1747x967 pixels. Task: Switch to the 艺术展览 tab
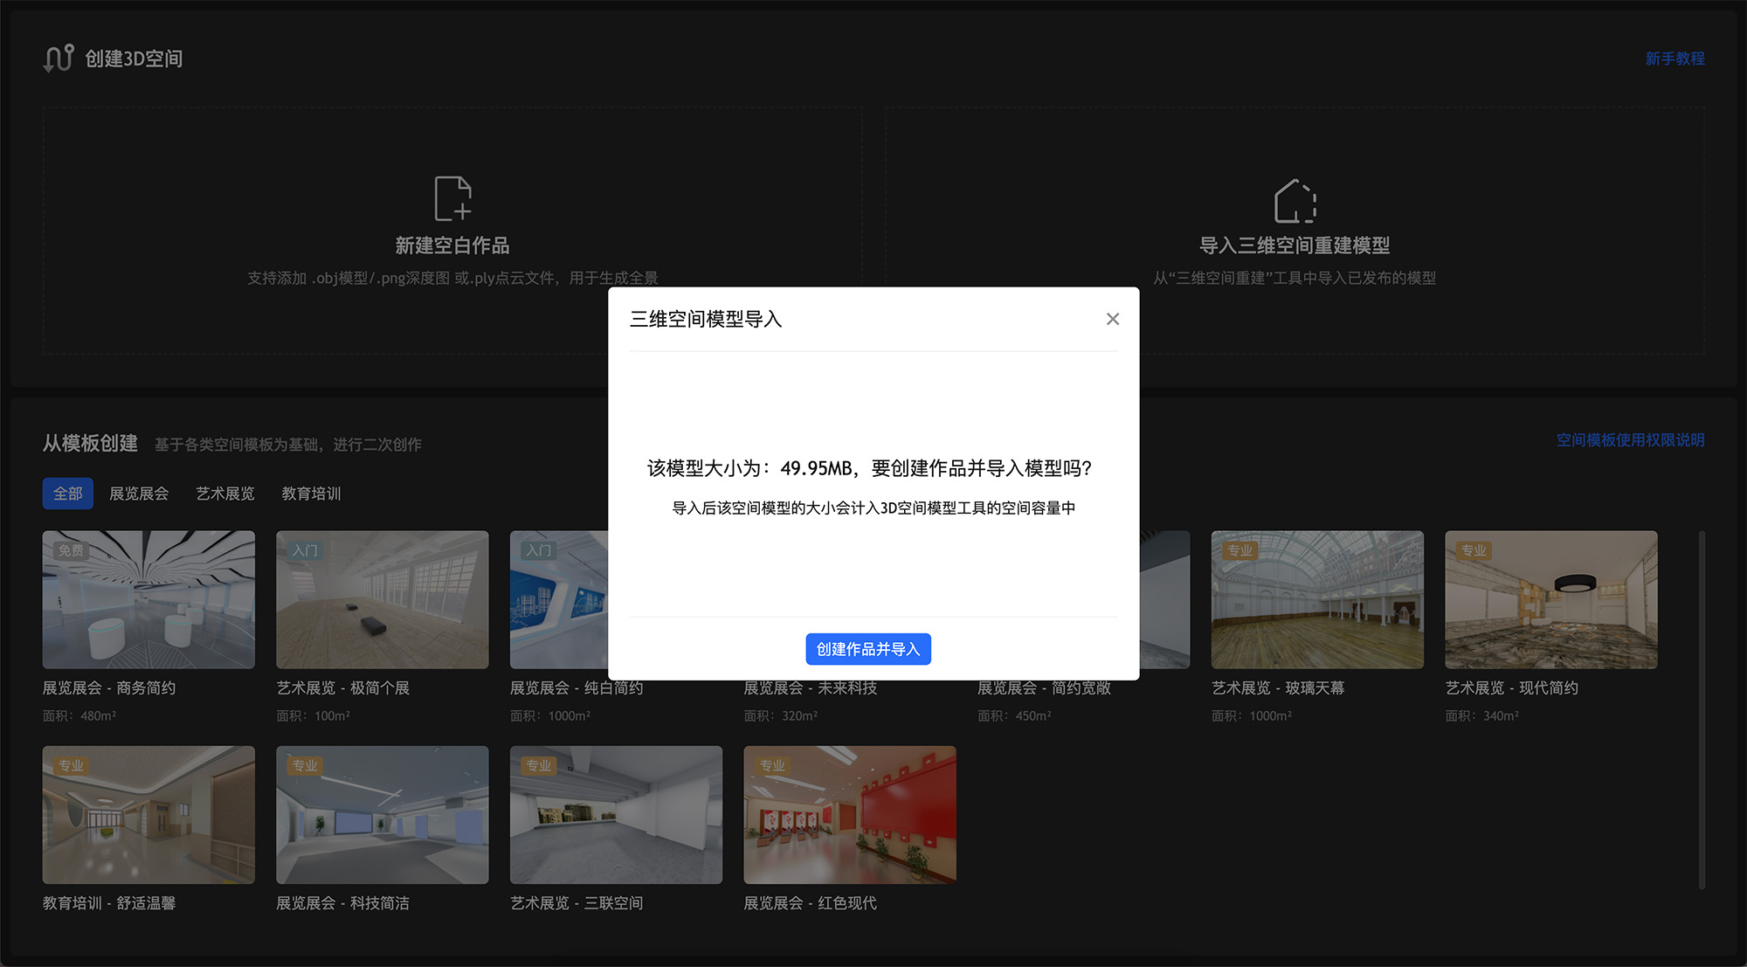[224, 494]
